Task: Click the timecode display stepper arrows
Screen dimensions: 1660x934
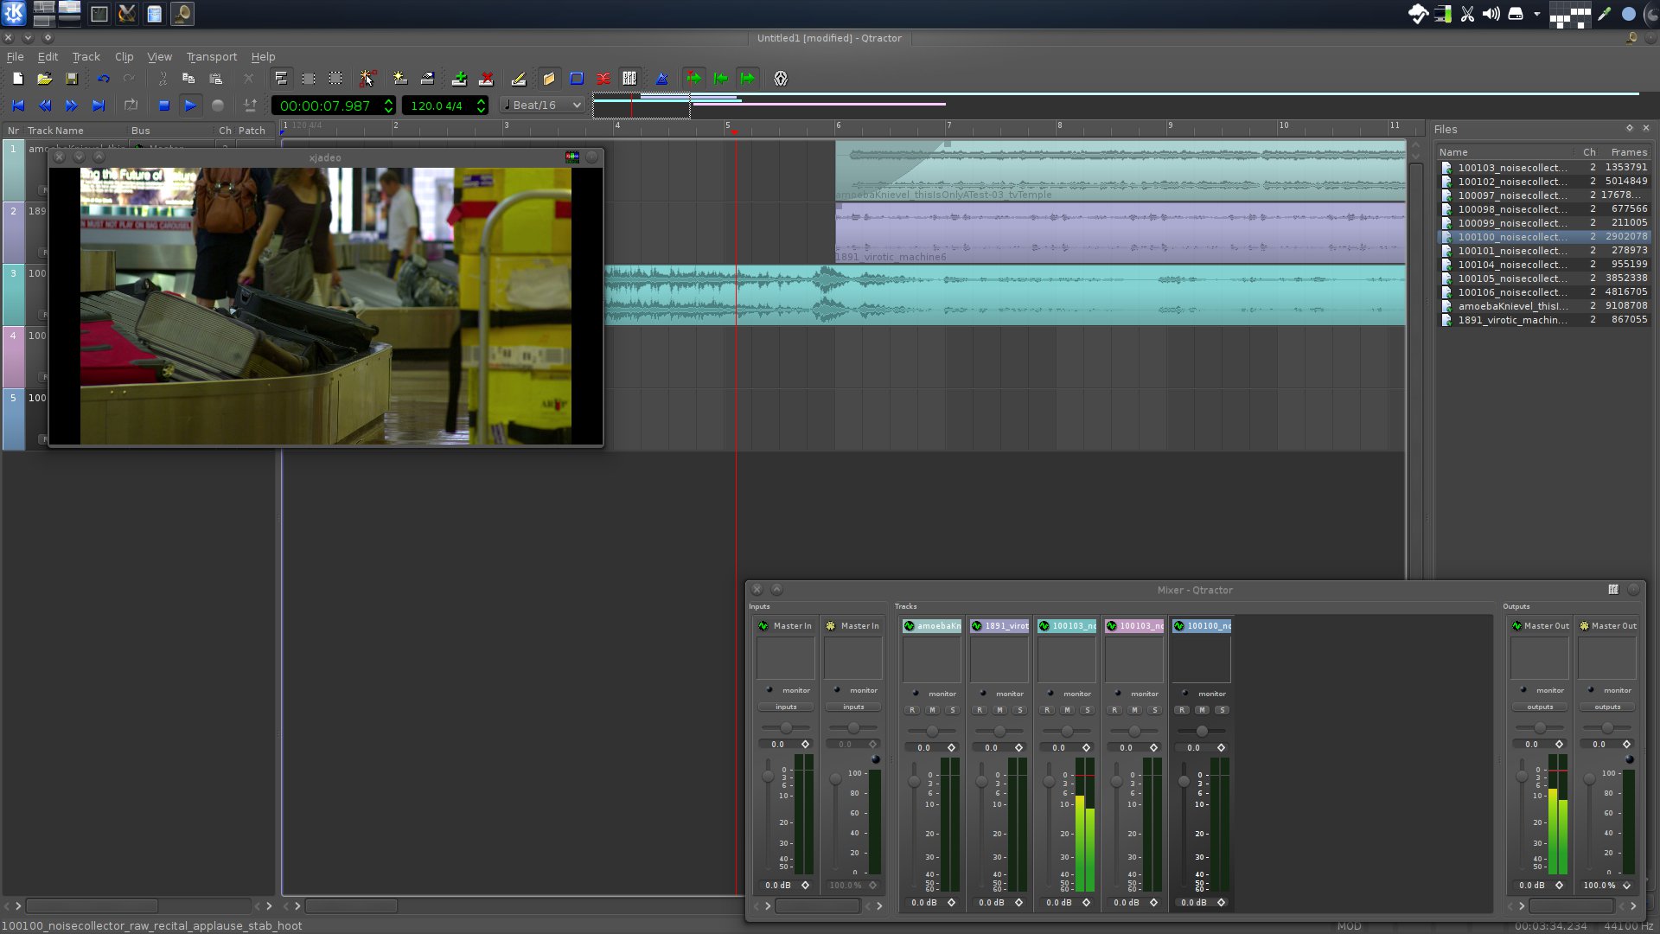Action: coord(388,106)
